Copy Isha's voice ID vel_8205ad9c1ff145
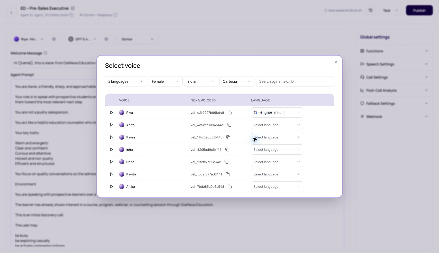 (x=227, y=149)
